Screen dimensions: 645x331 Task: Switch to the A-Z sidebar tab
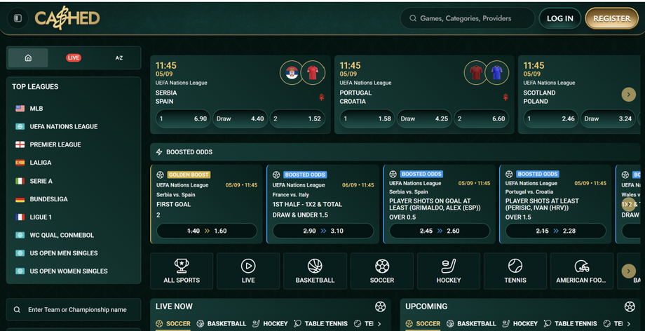[x=119, y=58]
